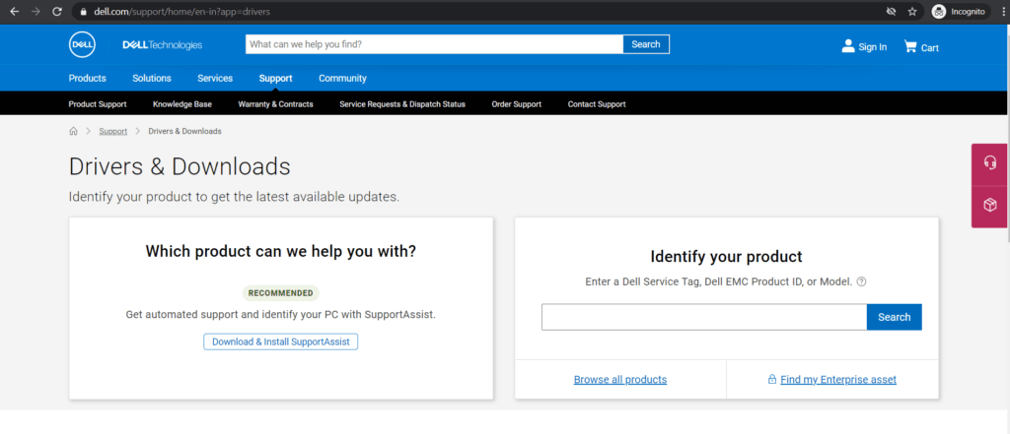Open the Services menu
Screen dimensions: 1010x434
tap(215, 79)
